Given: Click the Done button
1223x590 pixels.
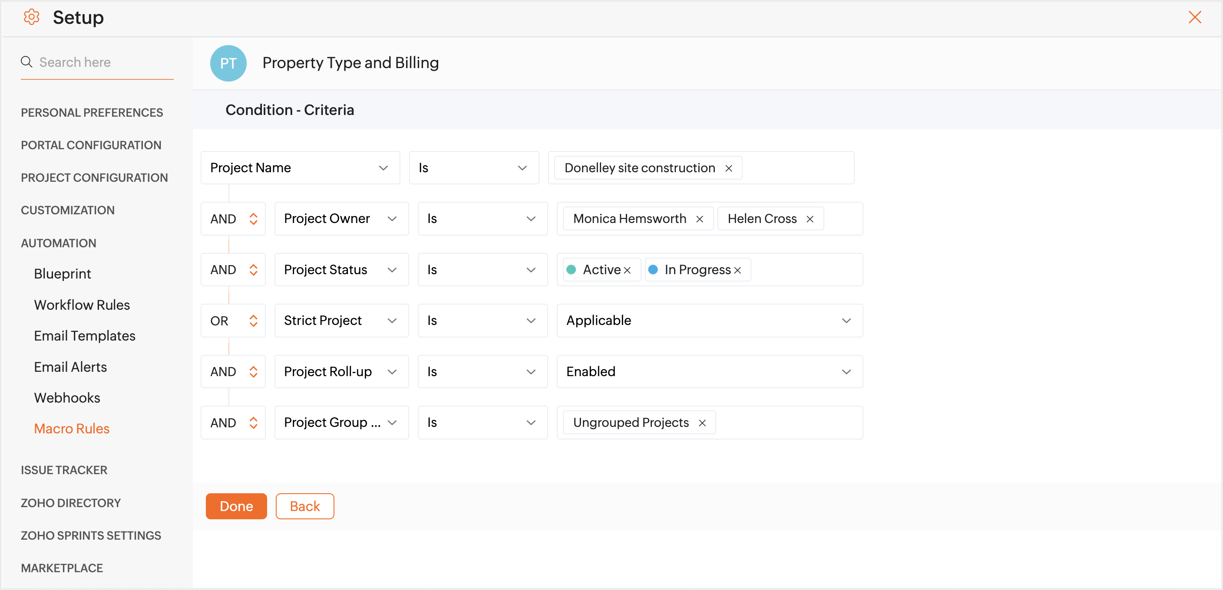Looking at the screenshot, I should point(236,506).
